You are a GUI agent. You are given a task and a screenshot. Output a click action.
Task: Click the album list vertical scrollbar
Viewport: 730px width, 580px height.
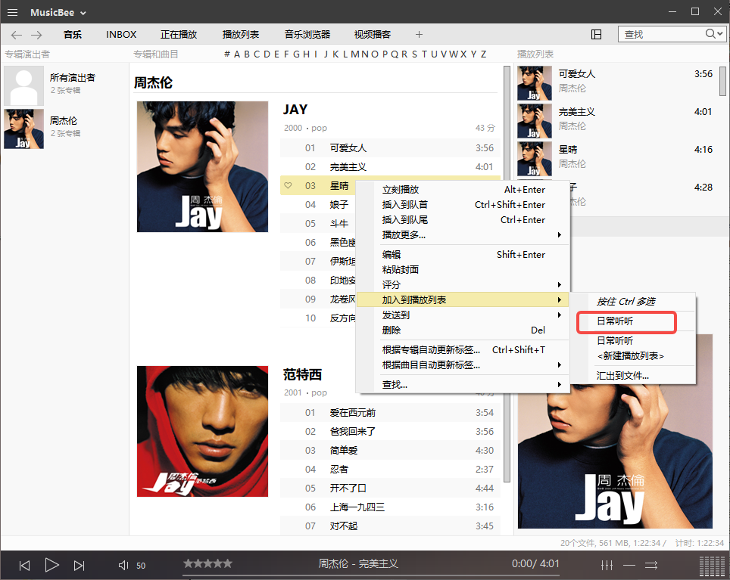click(507, 274)
